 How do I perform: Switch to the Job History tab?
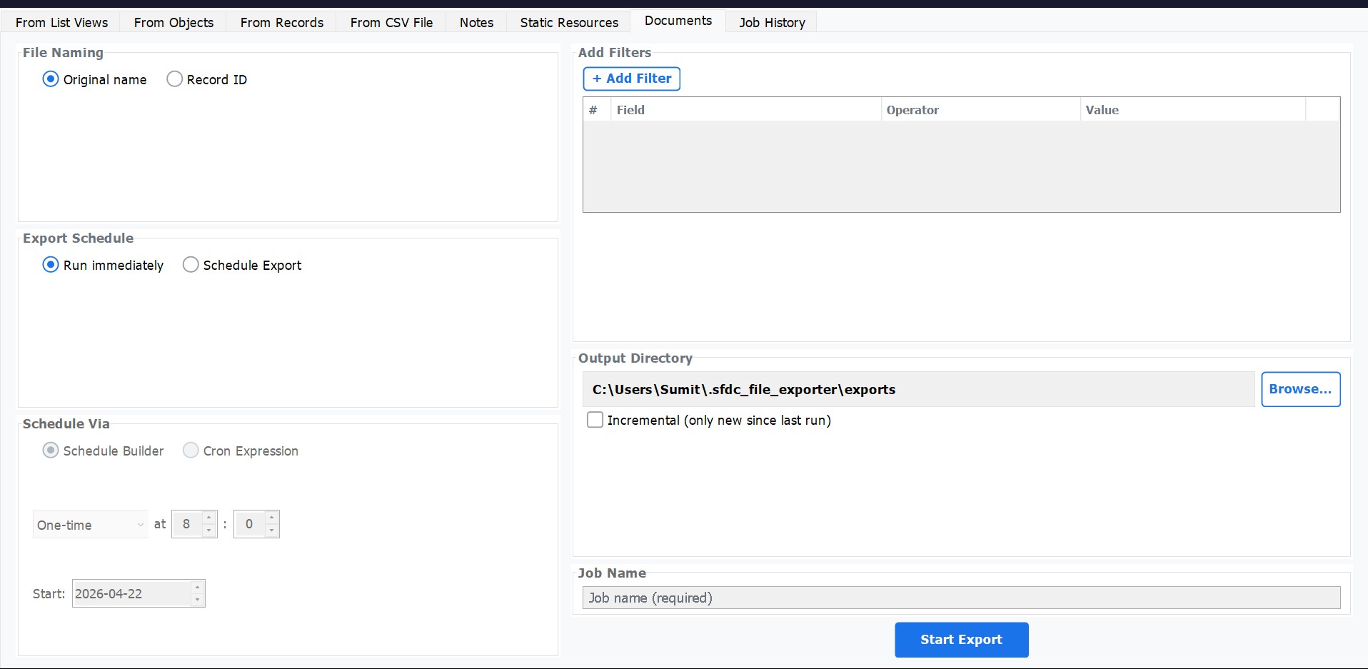[x=771, y=22]
